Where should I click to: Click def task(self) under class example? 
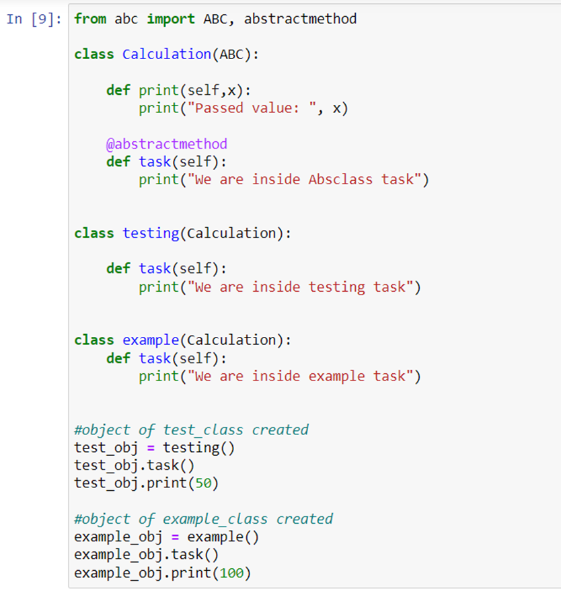[167, 358]
